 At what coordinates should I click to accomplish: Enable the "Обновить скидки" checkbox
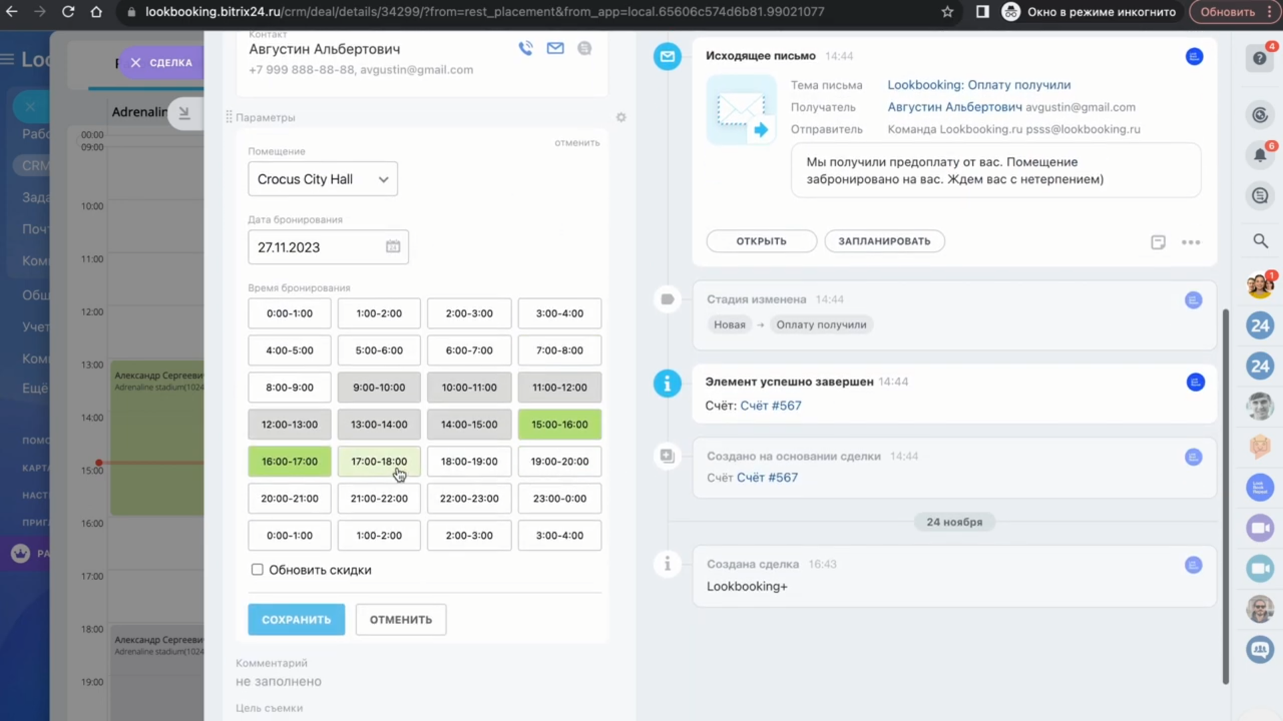coord(257,569)
